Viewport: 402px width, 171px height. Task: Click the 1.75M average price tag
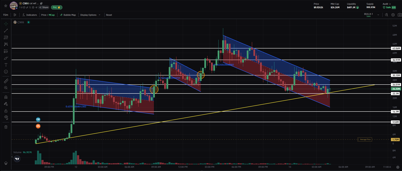coord(395,139)
